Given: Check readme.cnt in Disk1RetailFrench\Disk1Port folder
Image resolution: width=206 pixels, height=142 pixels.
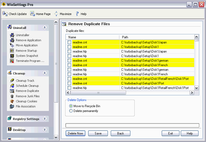Looking at the screenshot, I should point(69,79).
